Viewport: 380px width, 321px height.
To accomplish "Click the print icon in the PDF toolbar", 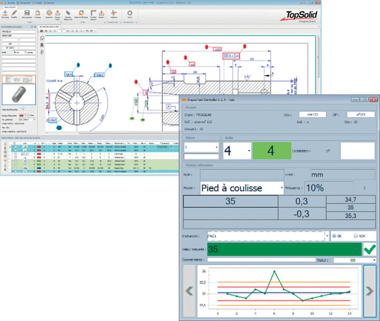I will (x=42, y=31).
